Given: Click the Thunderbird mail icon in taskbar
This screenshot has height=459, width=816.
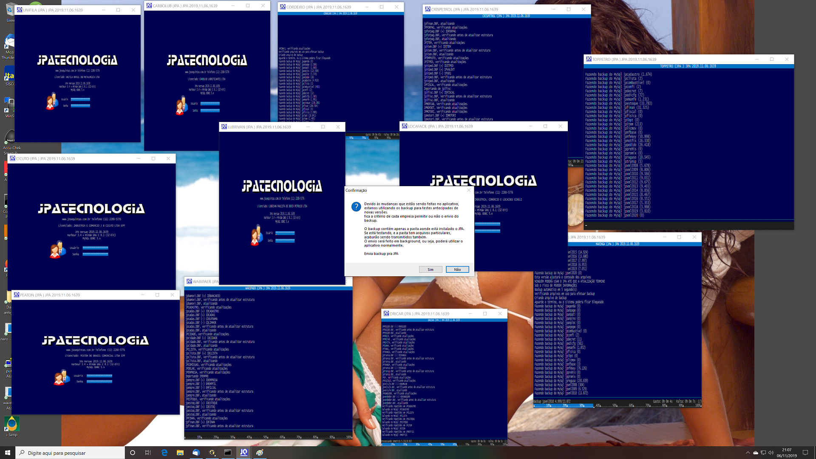Looking at the screenshot, I should pyautogui.click(x=196, y=453).
